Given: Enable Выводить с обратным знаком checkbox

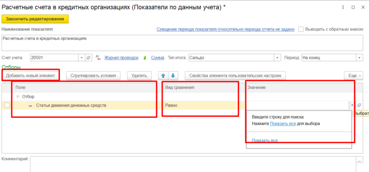Looking at the screenshot, I should coord(301,29).
